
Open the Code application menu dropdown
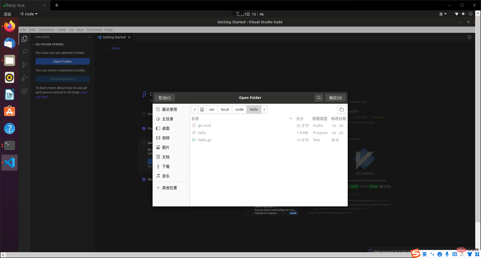(29, 14)
